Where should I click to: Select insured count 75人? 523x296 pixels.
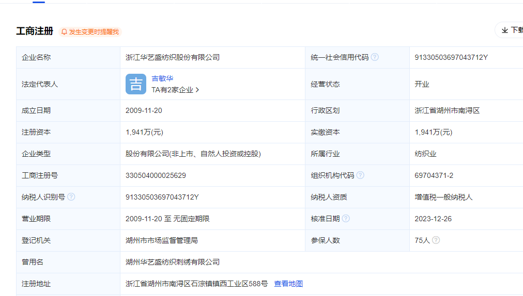422,240
